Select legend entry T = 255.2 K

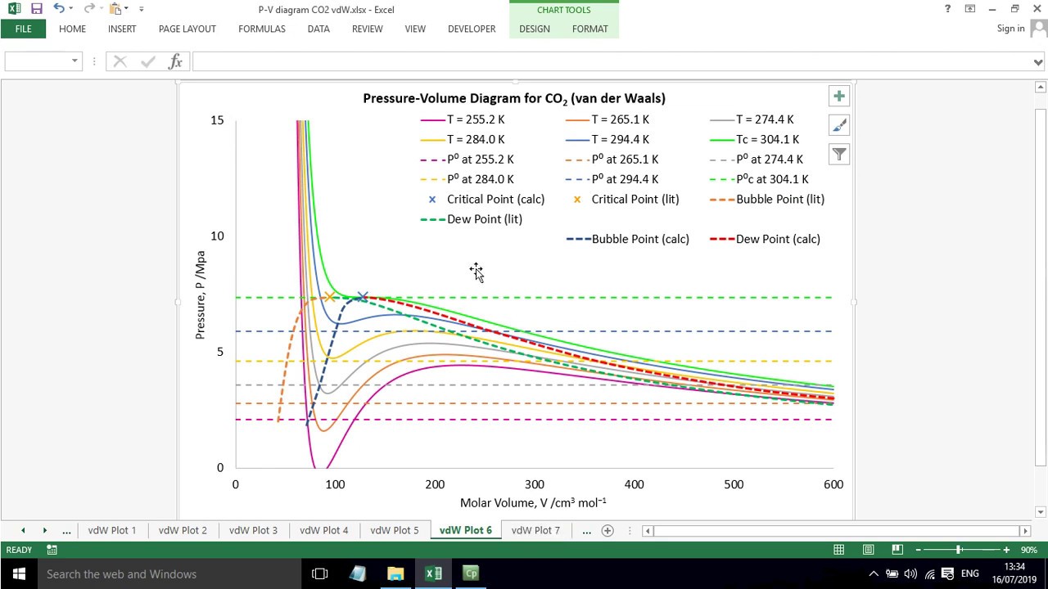(x=463, y=119)
